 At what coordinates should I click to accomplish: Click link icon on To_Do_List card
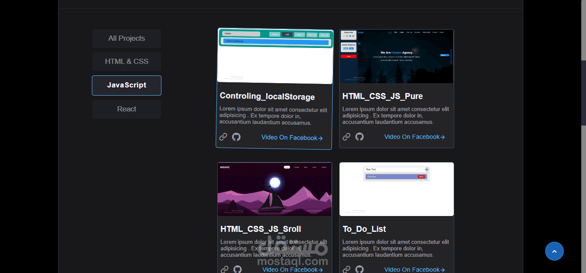click(346, 270)
